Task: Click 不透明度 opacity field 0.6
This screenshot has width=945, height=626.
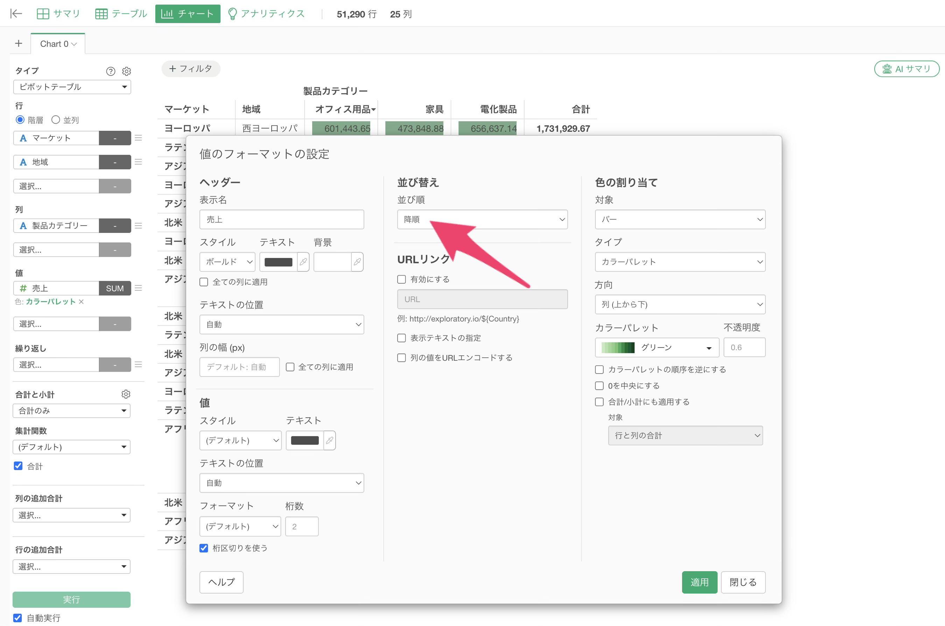Action: (x=744, y=347)
